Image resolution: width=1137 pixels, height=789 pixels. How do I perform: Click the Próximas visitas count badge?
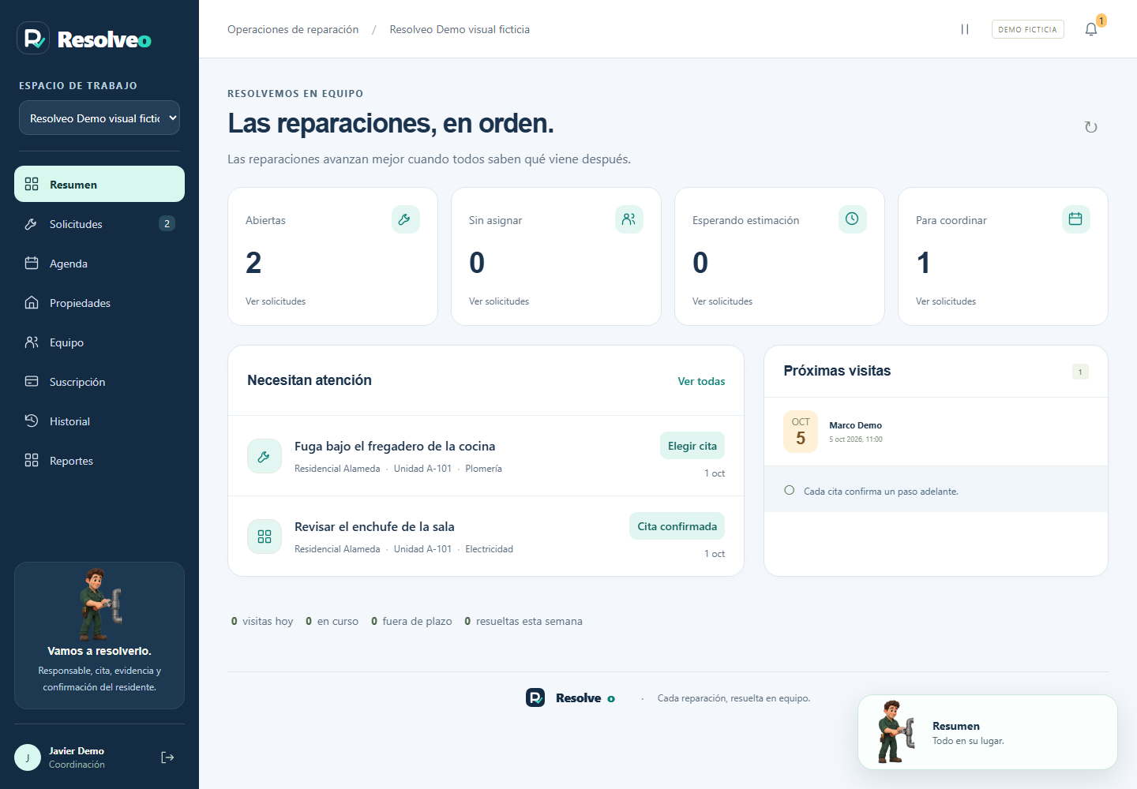click(1080, 372)
